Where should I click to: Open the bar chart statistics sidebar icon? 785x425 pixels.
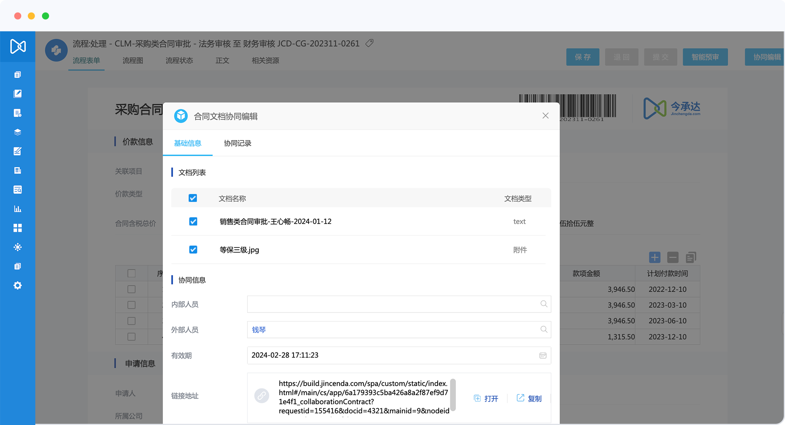(x=18, y=209)
